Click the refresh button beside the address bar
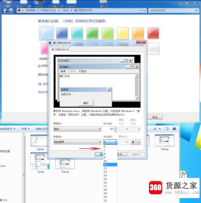 (x=144, y=10)
